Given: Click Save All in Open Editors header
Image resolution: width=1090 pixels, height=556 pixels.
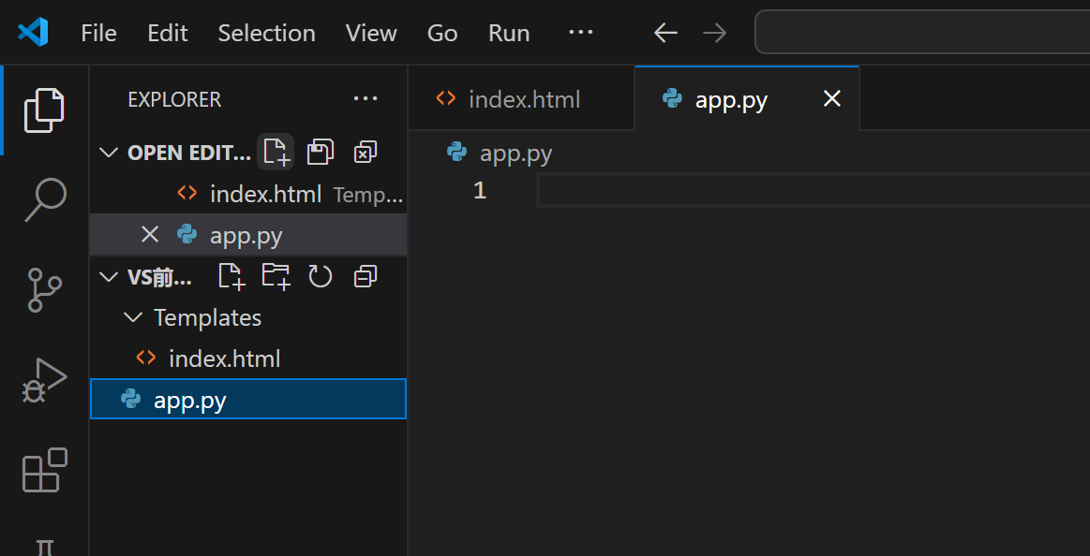Looking at the screenshot, I should point(321,152).
